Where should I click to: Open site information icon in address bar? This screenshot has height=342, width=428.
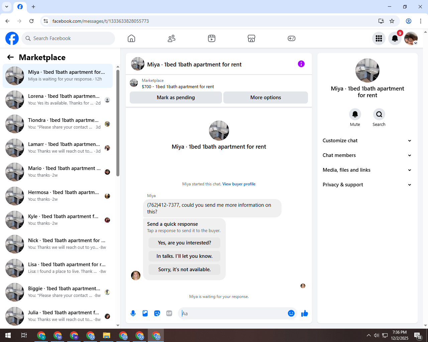pos(46,21)
